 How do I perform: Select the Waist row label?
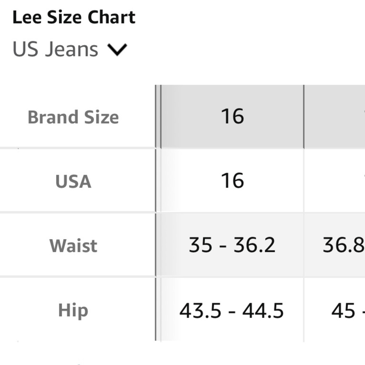tap(73, 245)
